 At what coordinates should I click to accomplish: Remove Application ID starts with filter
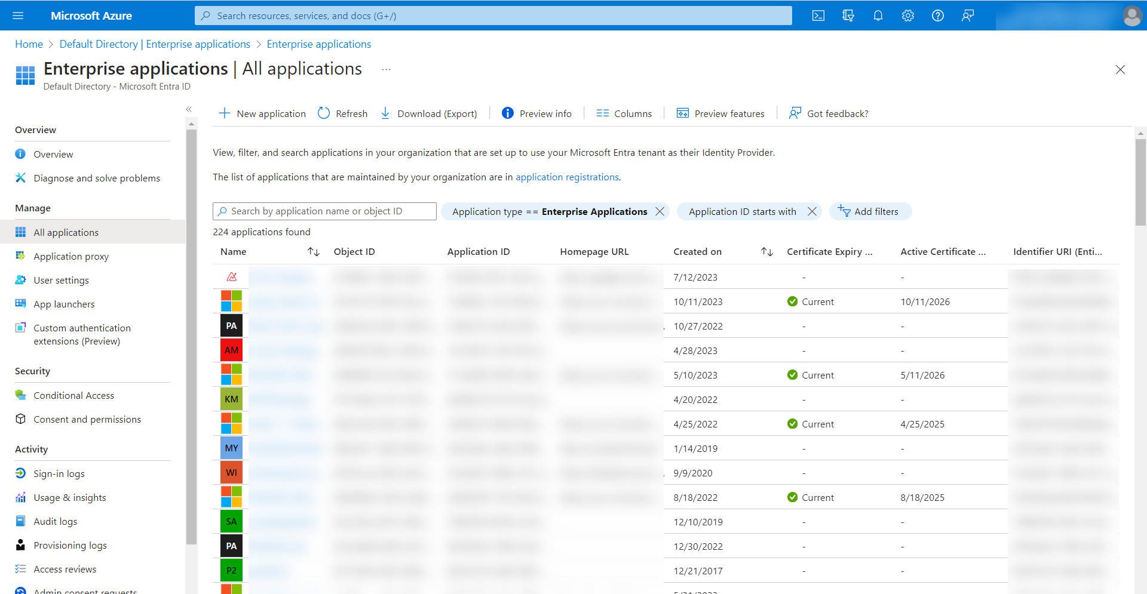click(x=812, y=211)
